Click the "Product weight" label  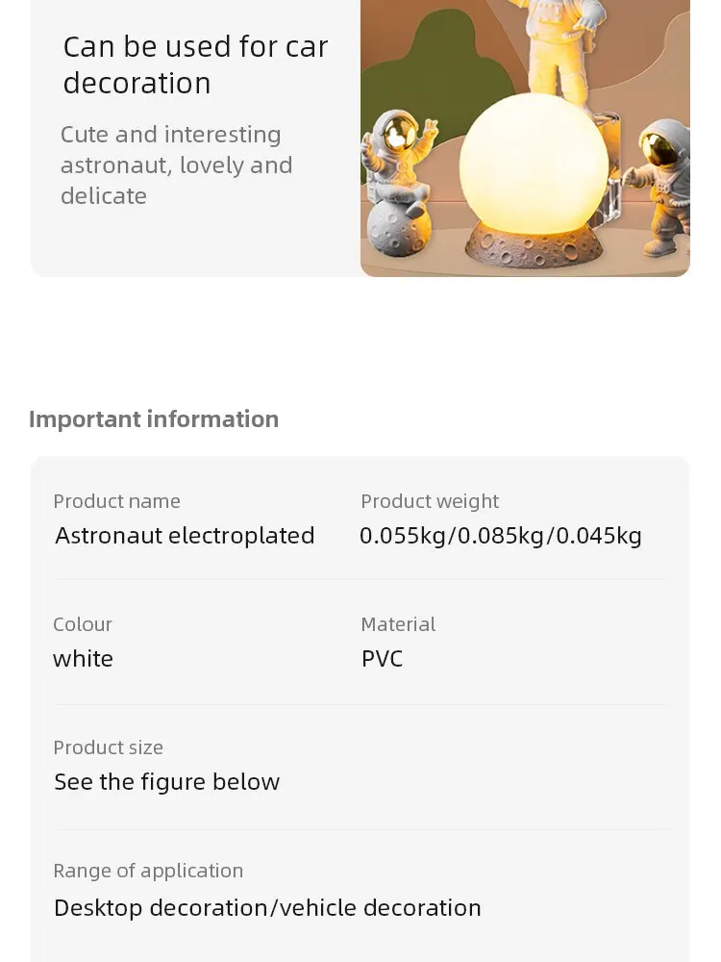(430, 501)
